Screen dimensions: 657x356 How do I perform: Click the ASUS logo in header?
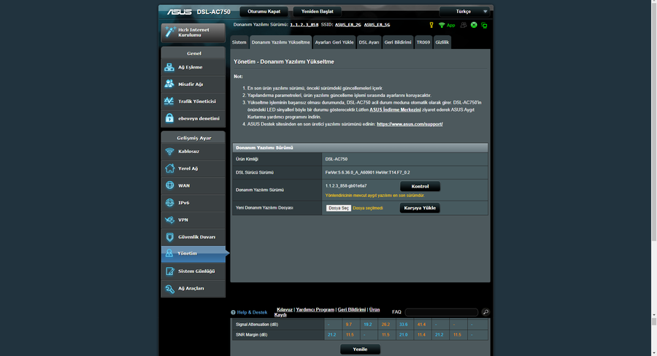pos(180,12)
